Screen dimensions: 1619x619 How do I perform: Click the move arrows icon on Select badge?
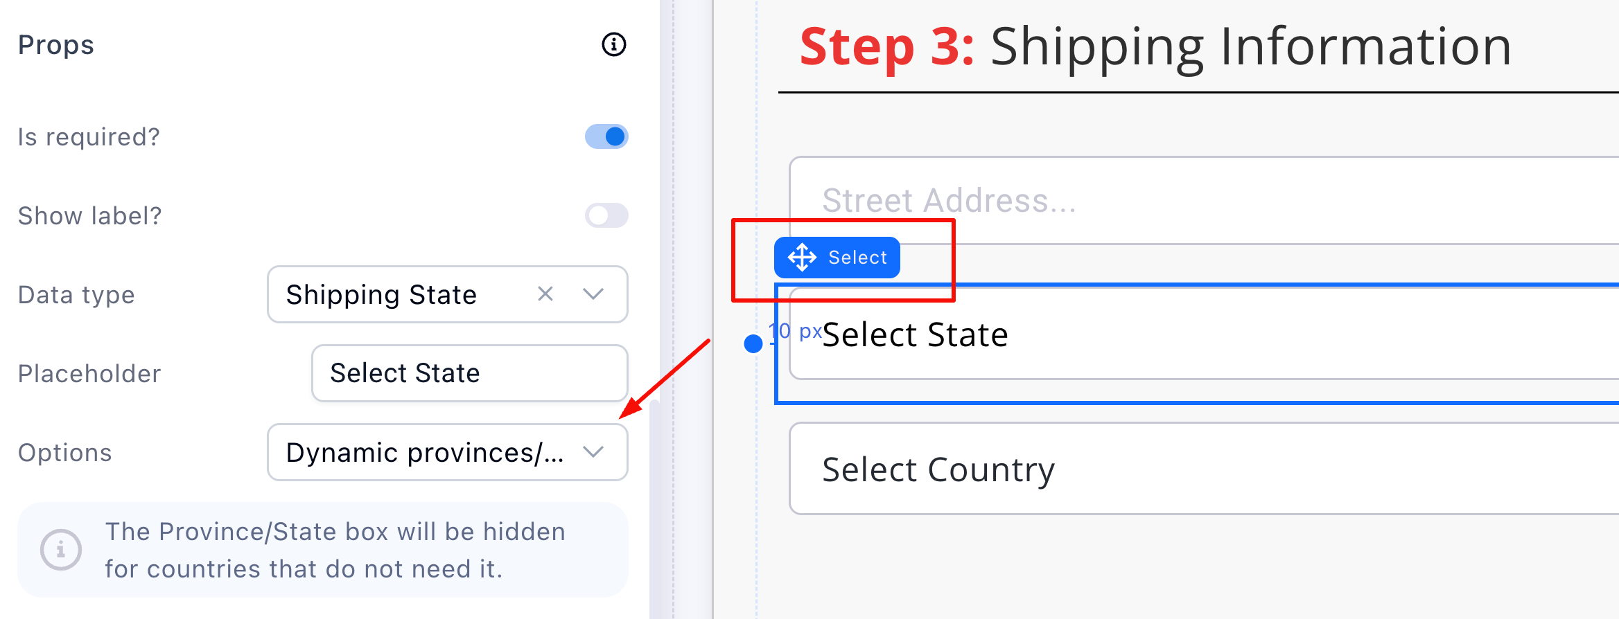pyautogui.click(x=802, y=258)
